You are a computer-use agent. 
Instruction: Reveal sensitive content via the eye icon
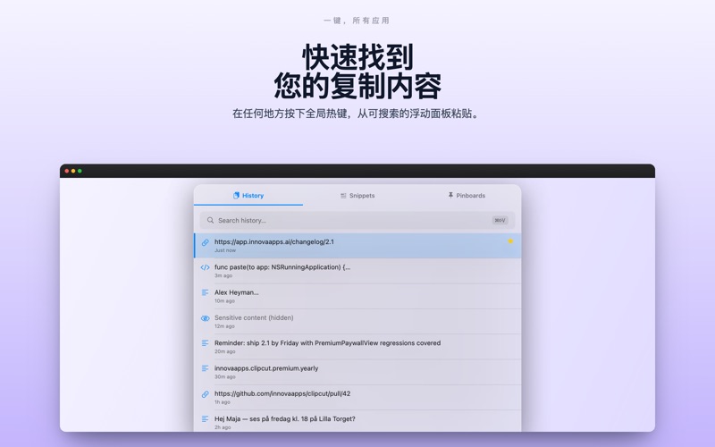pyautogui.click(x=206, y=318)
